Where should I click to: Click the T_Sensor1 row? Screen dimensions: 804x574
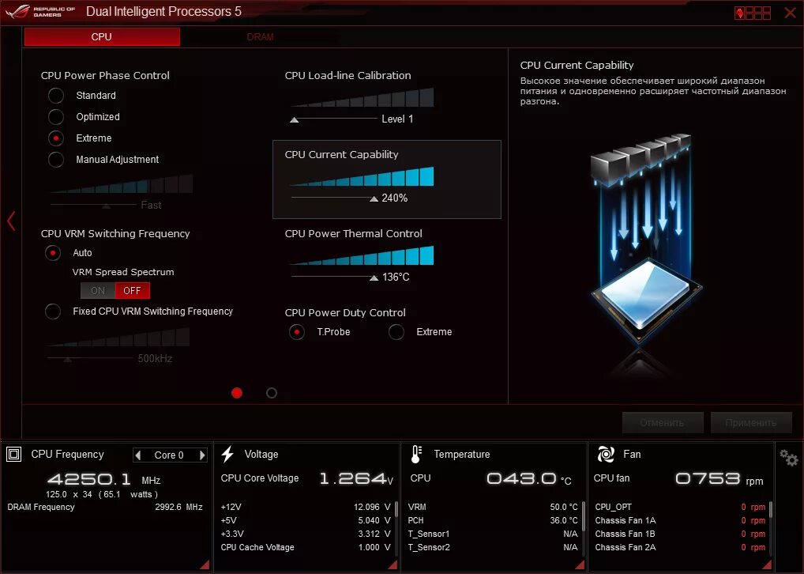(x=493, y=534)
